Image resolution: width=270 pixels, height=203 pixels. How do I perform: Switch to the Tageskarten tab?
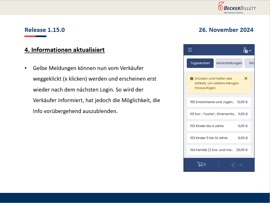coord(200,63)
